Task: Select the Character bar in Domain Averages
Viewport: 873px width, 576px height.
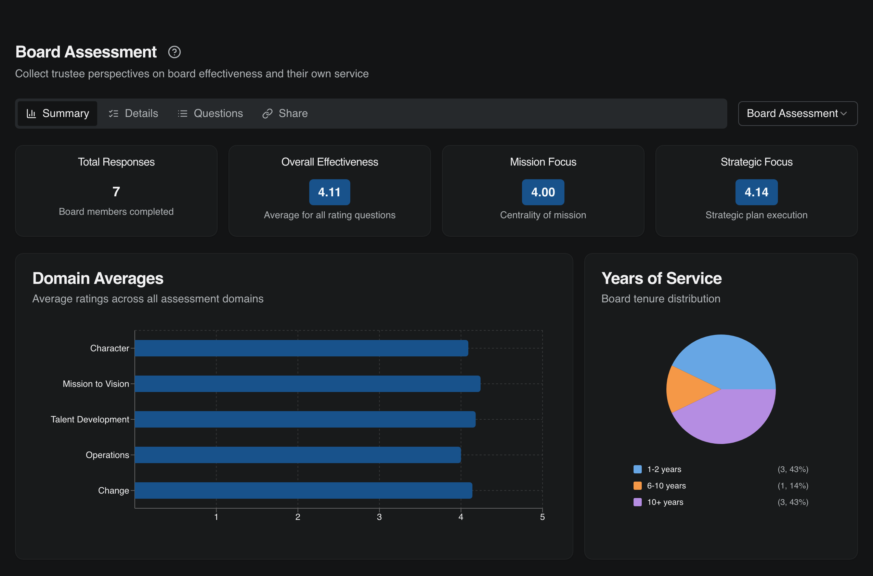Action: click(x=302, y=348)
